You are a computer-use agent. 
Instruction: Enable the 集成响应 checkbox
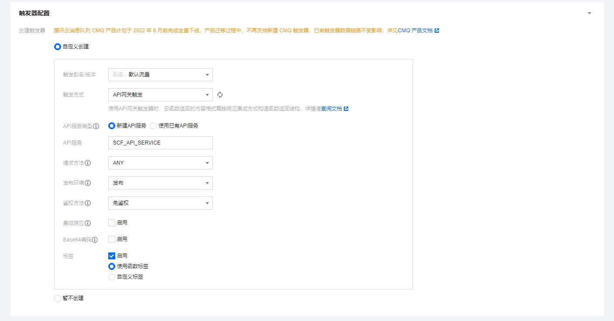point(111,223)
